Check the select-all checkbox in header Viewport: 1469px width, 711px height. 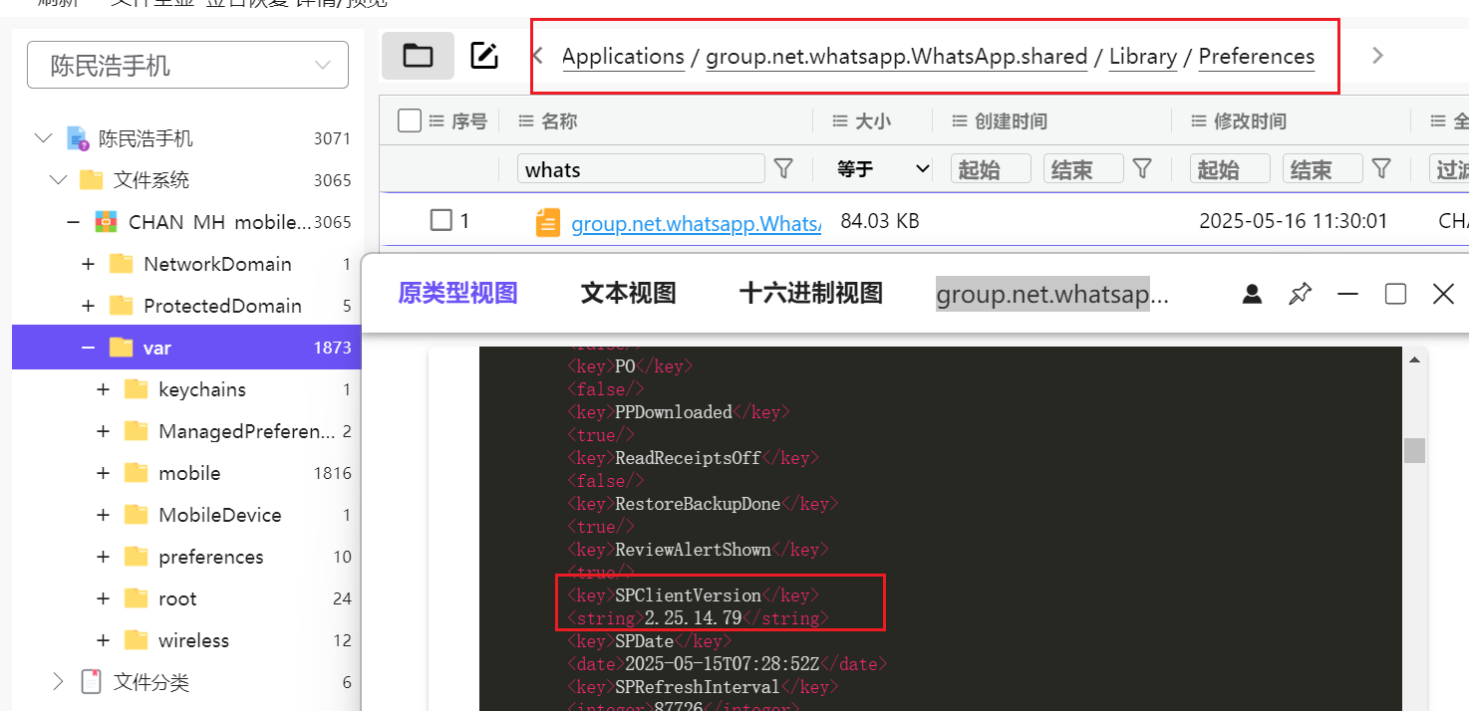[x=409, y=120]
